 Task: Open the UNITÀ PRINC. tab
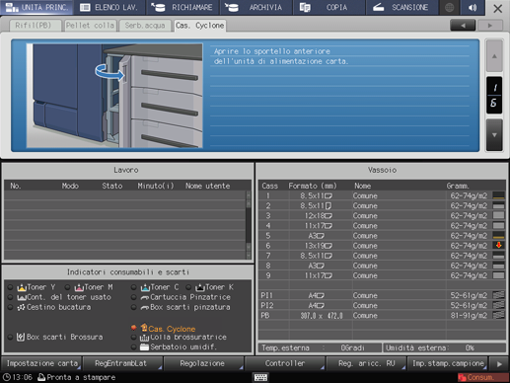pyautogui.click(x=36, y=7)
